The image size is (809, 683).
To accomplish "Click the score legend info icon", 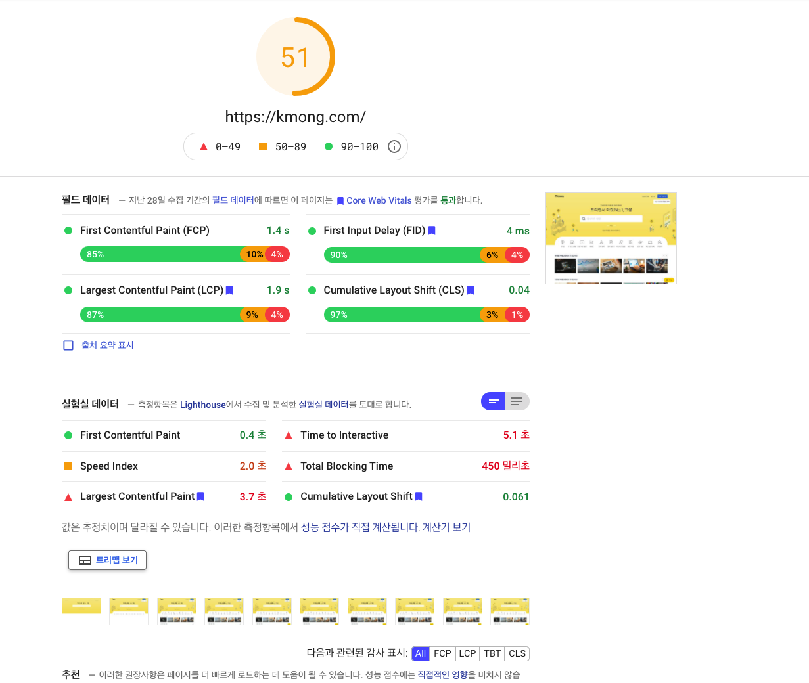I will click(394, 146).
